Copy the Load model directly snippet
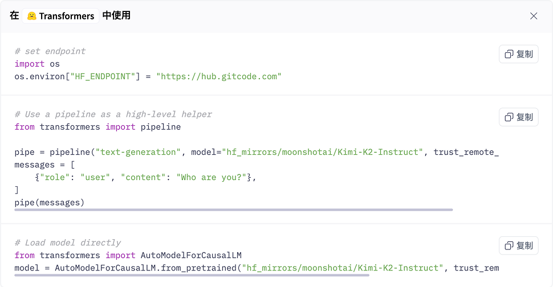Screen dimensions: 553x287 tap(518, 245)
